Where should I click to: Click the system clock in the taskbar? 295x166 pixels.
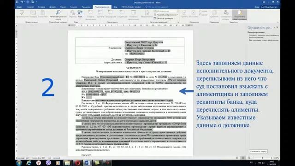[271, 163]
